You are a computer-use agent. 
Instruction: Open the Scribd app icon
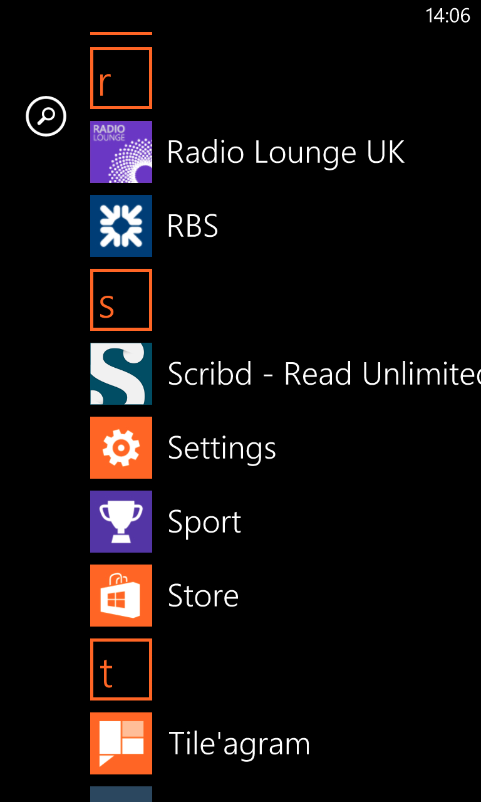[x=121, y=373]
